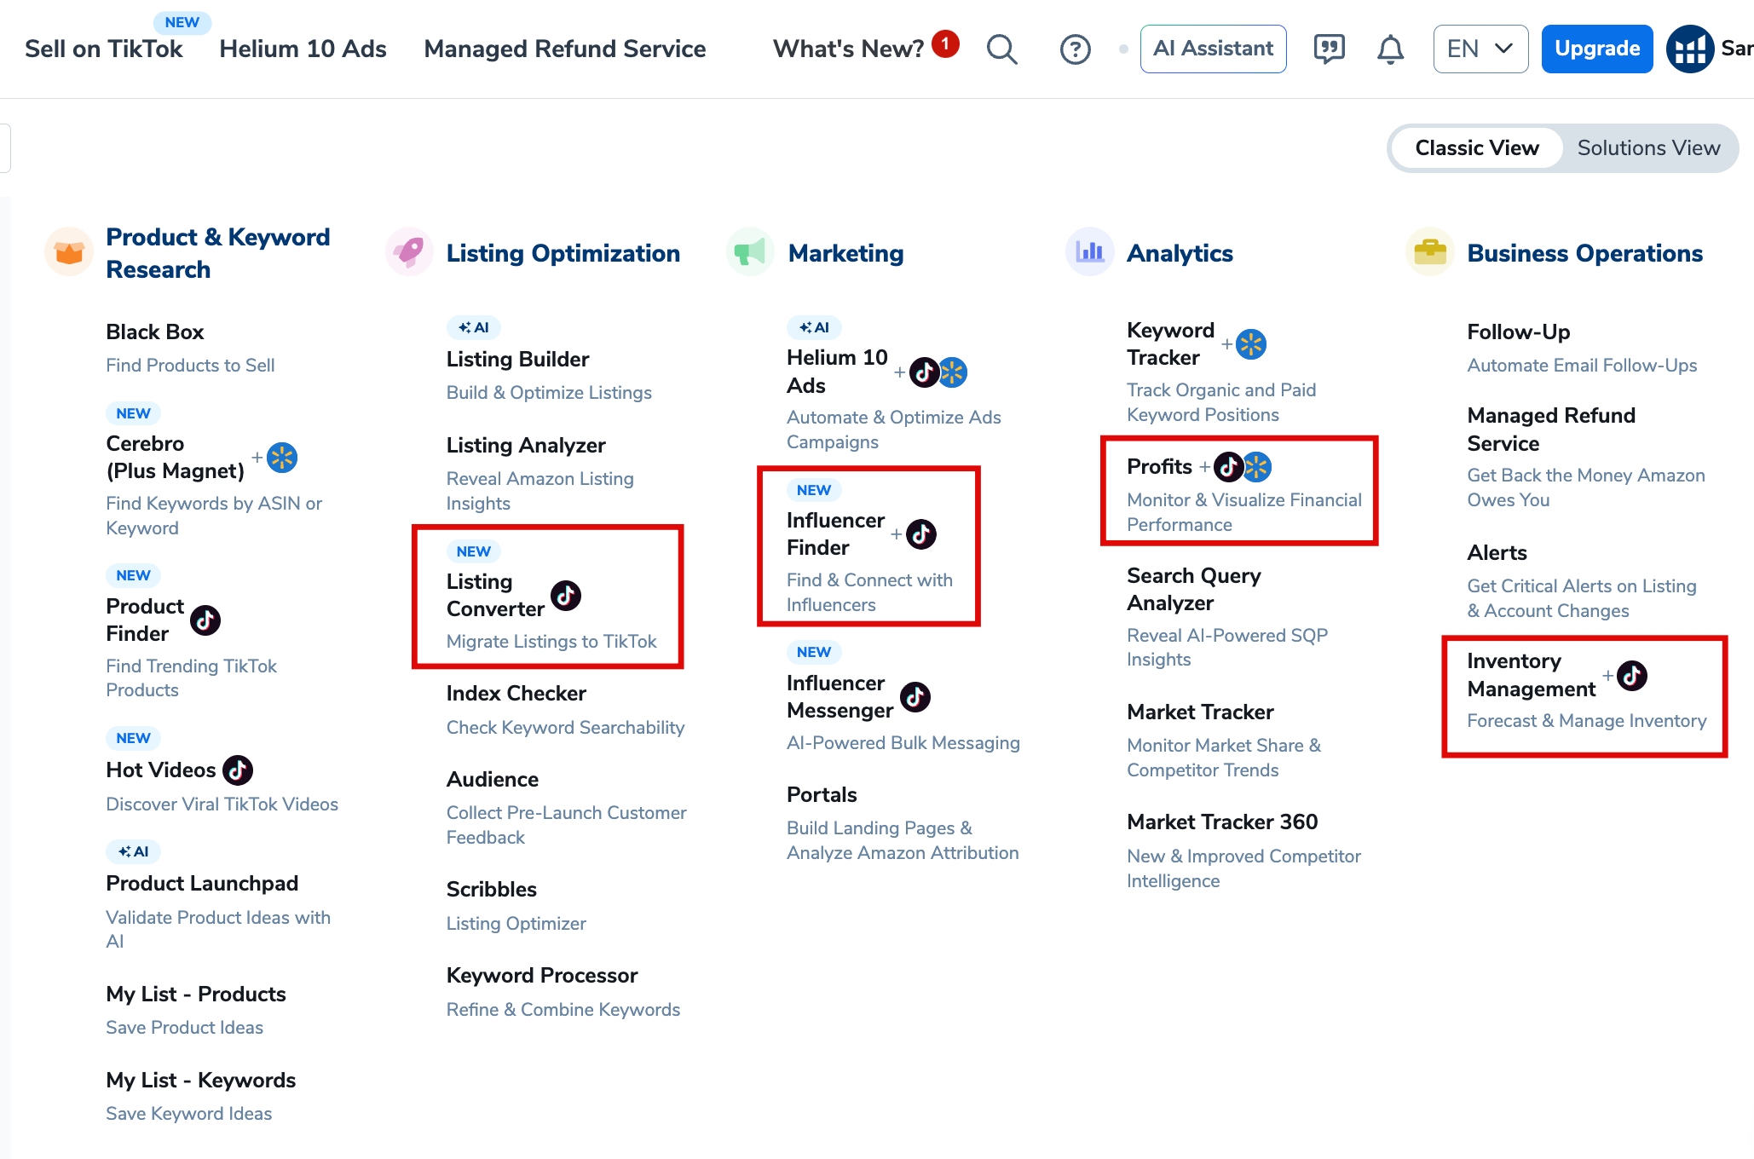Open the notifications bell icon
1754x1159 pixels.
1390,49
